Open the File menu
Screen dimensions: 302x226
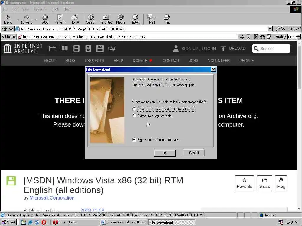point(5,9)
